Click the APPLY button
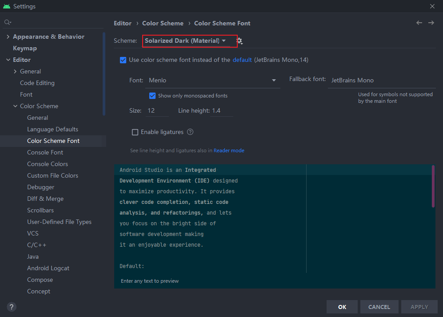Screen dimensions: 443x317 pyautogui.click(x=419, y=307)
